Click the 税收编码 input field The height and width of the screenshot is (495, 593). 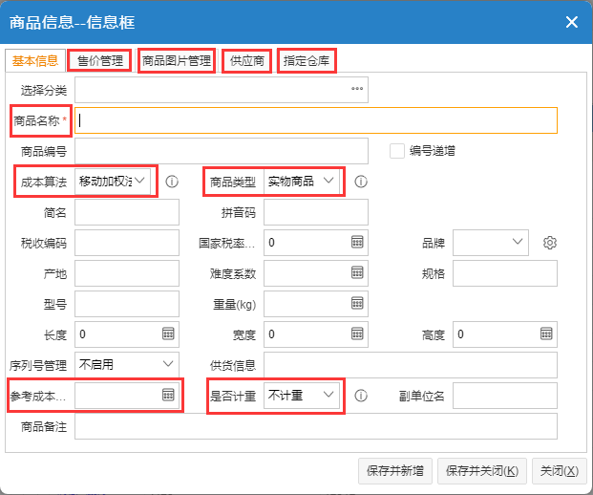click(127, 243)
